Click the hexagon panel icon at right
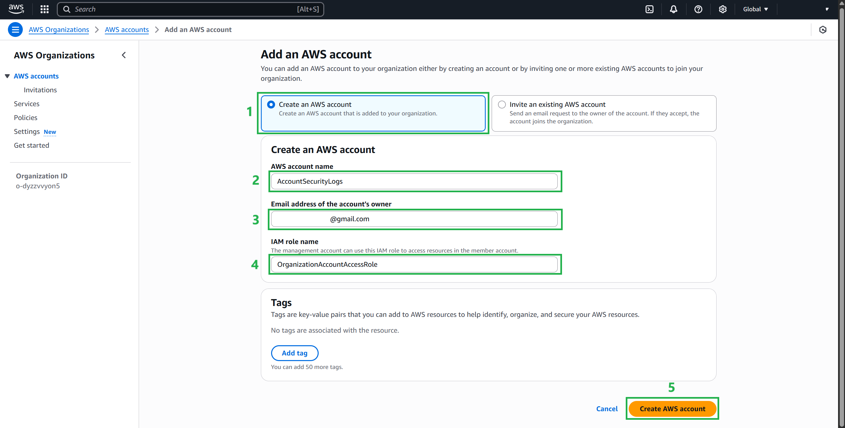 [823, 30]
